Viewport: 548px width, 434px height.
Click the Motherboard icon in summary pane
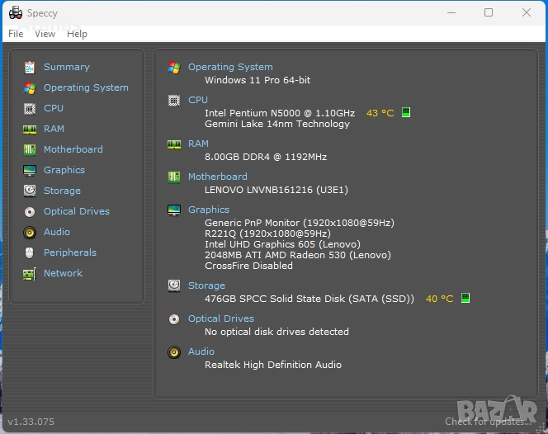click(x=174, y=177)
